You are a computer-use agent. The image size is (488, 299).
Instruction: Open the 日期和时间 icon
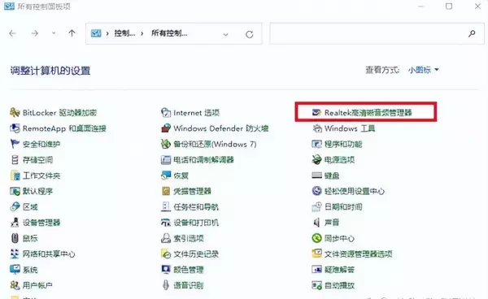[316, 206]
